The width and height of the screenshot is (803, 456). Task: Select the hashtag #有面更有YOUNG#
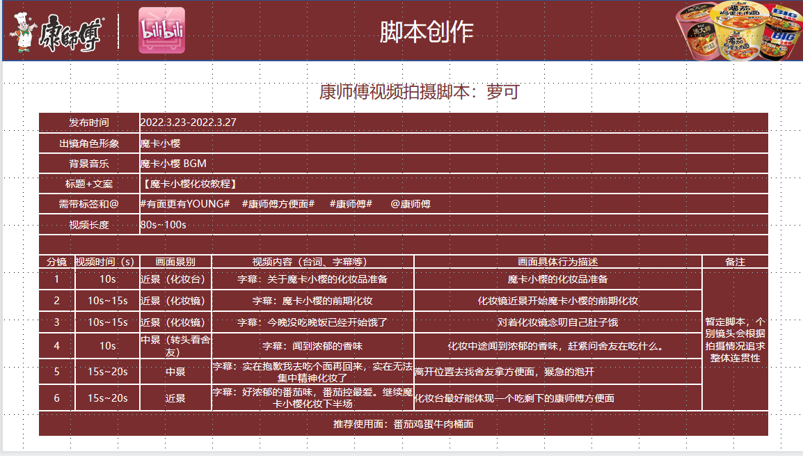185,204
